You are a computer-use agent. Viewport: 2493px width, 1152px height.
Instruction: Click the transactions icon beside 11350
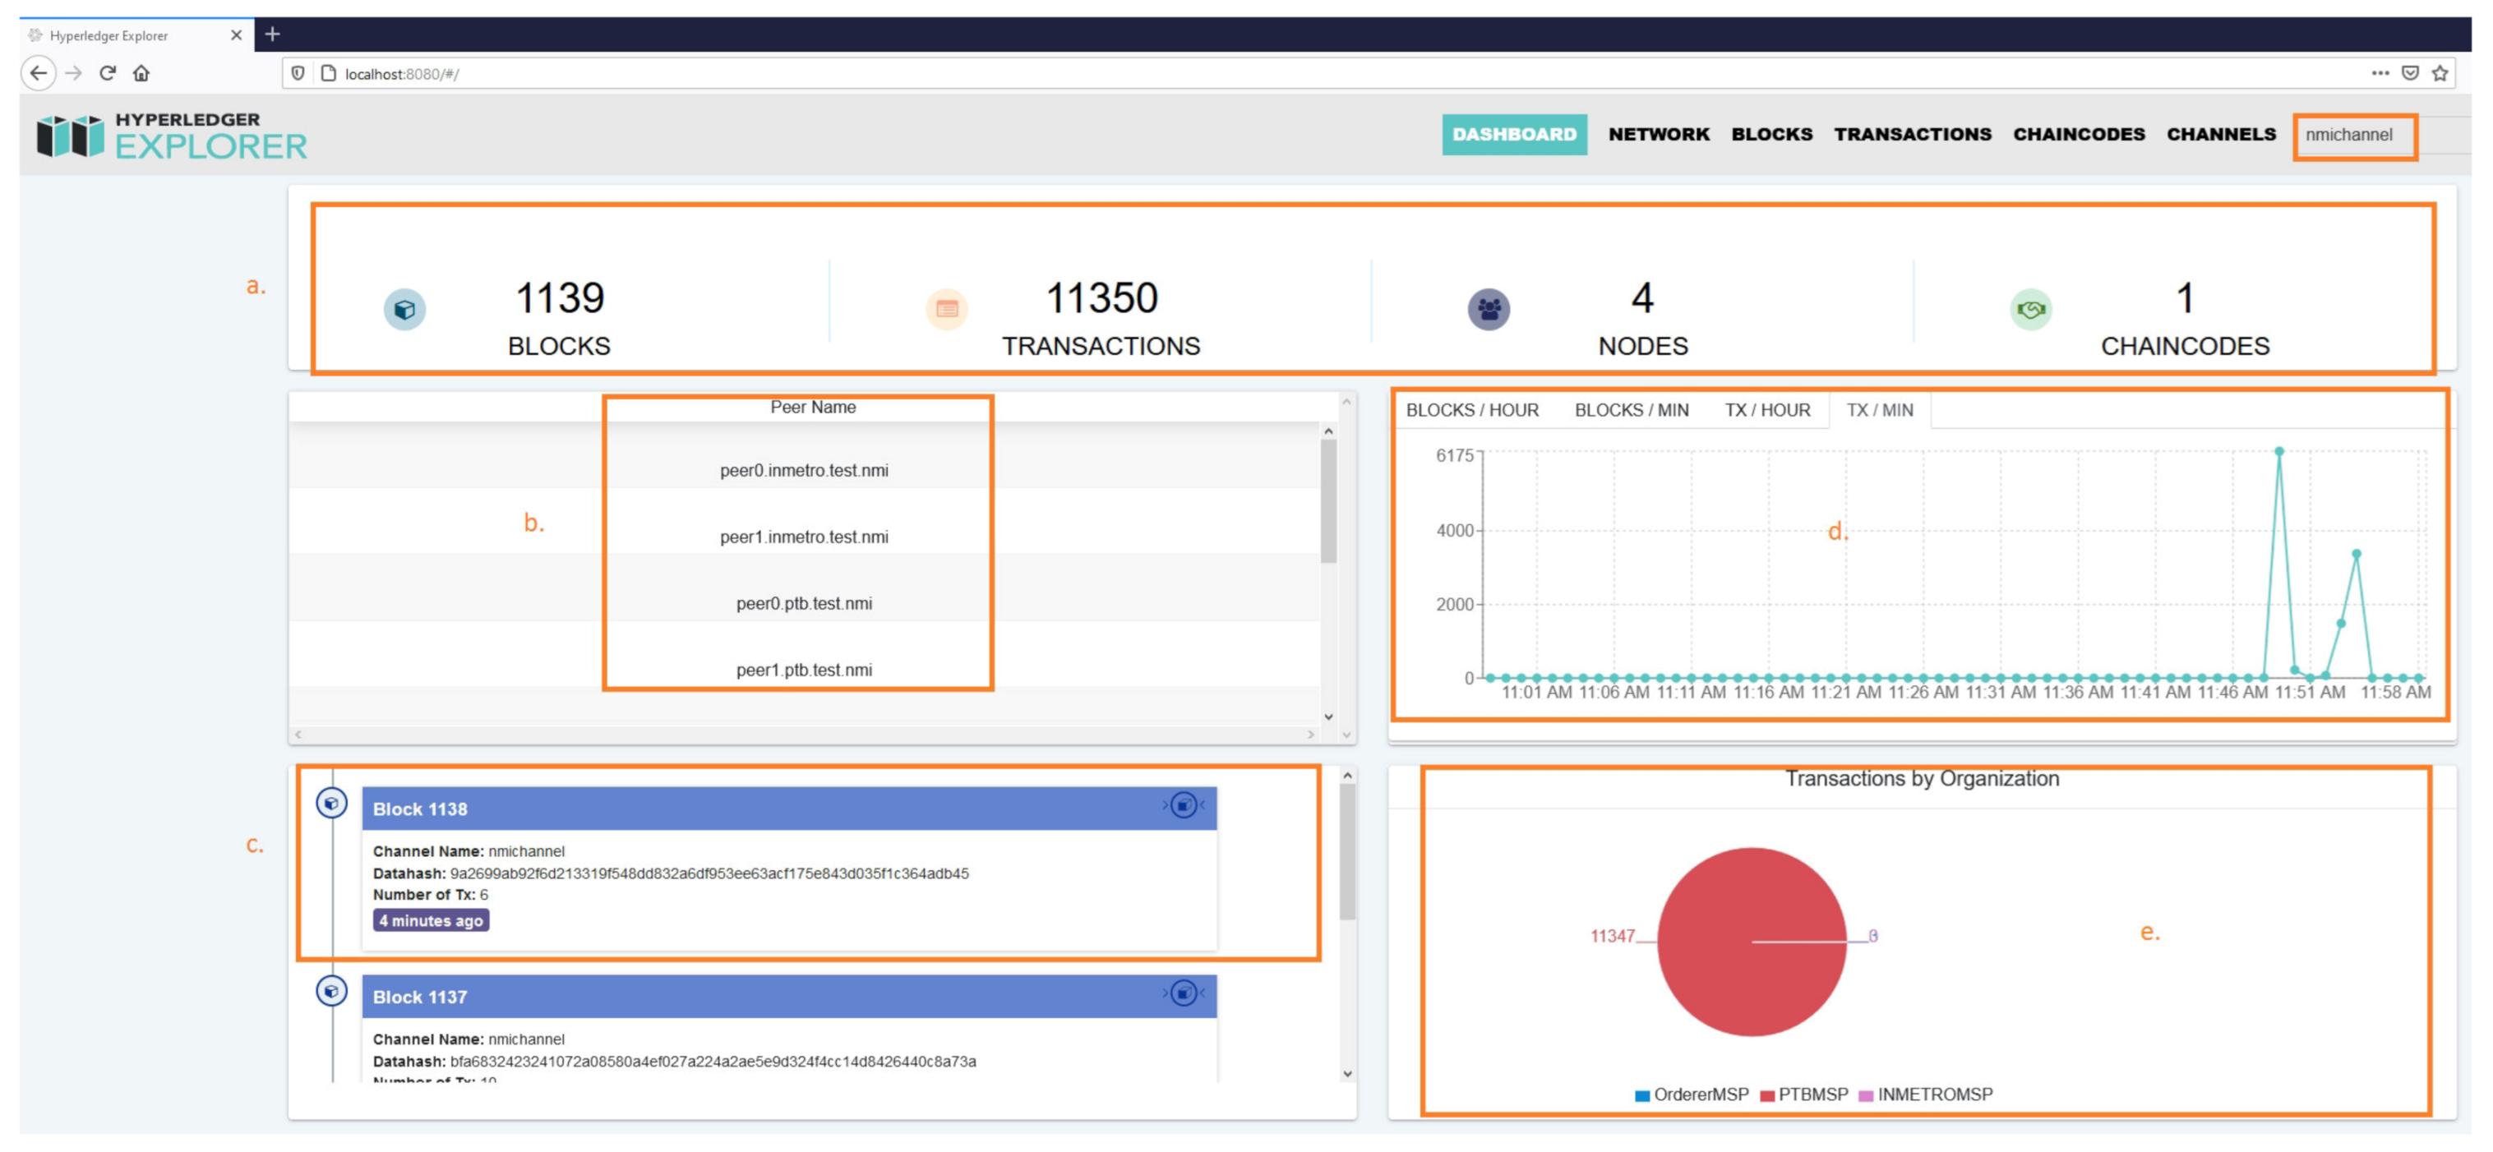[x=947, y=310]
